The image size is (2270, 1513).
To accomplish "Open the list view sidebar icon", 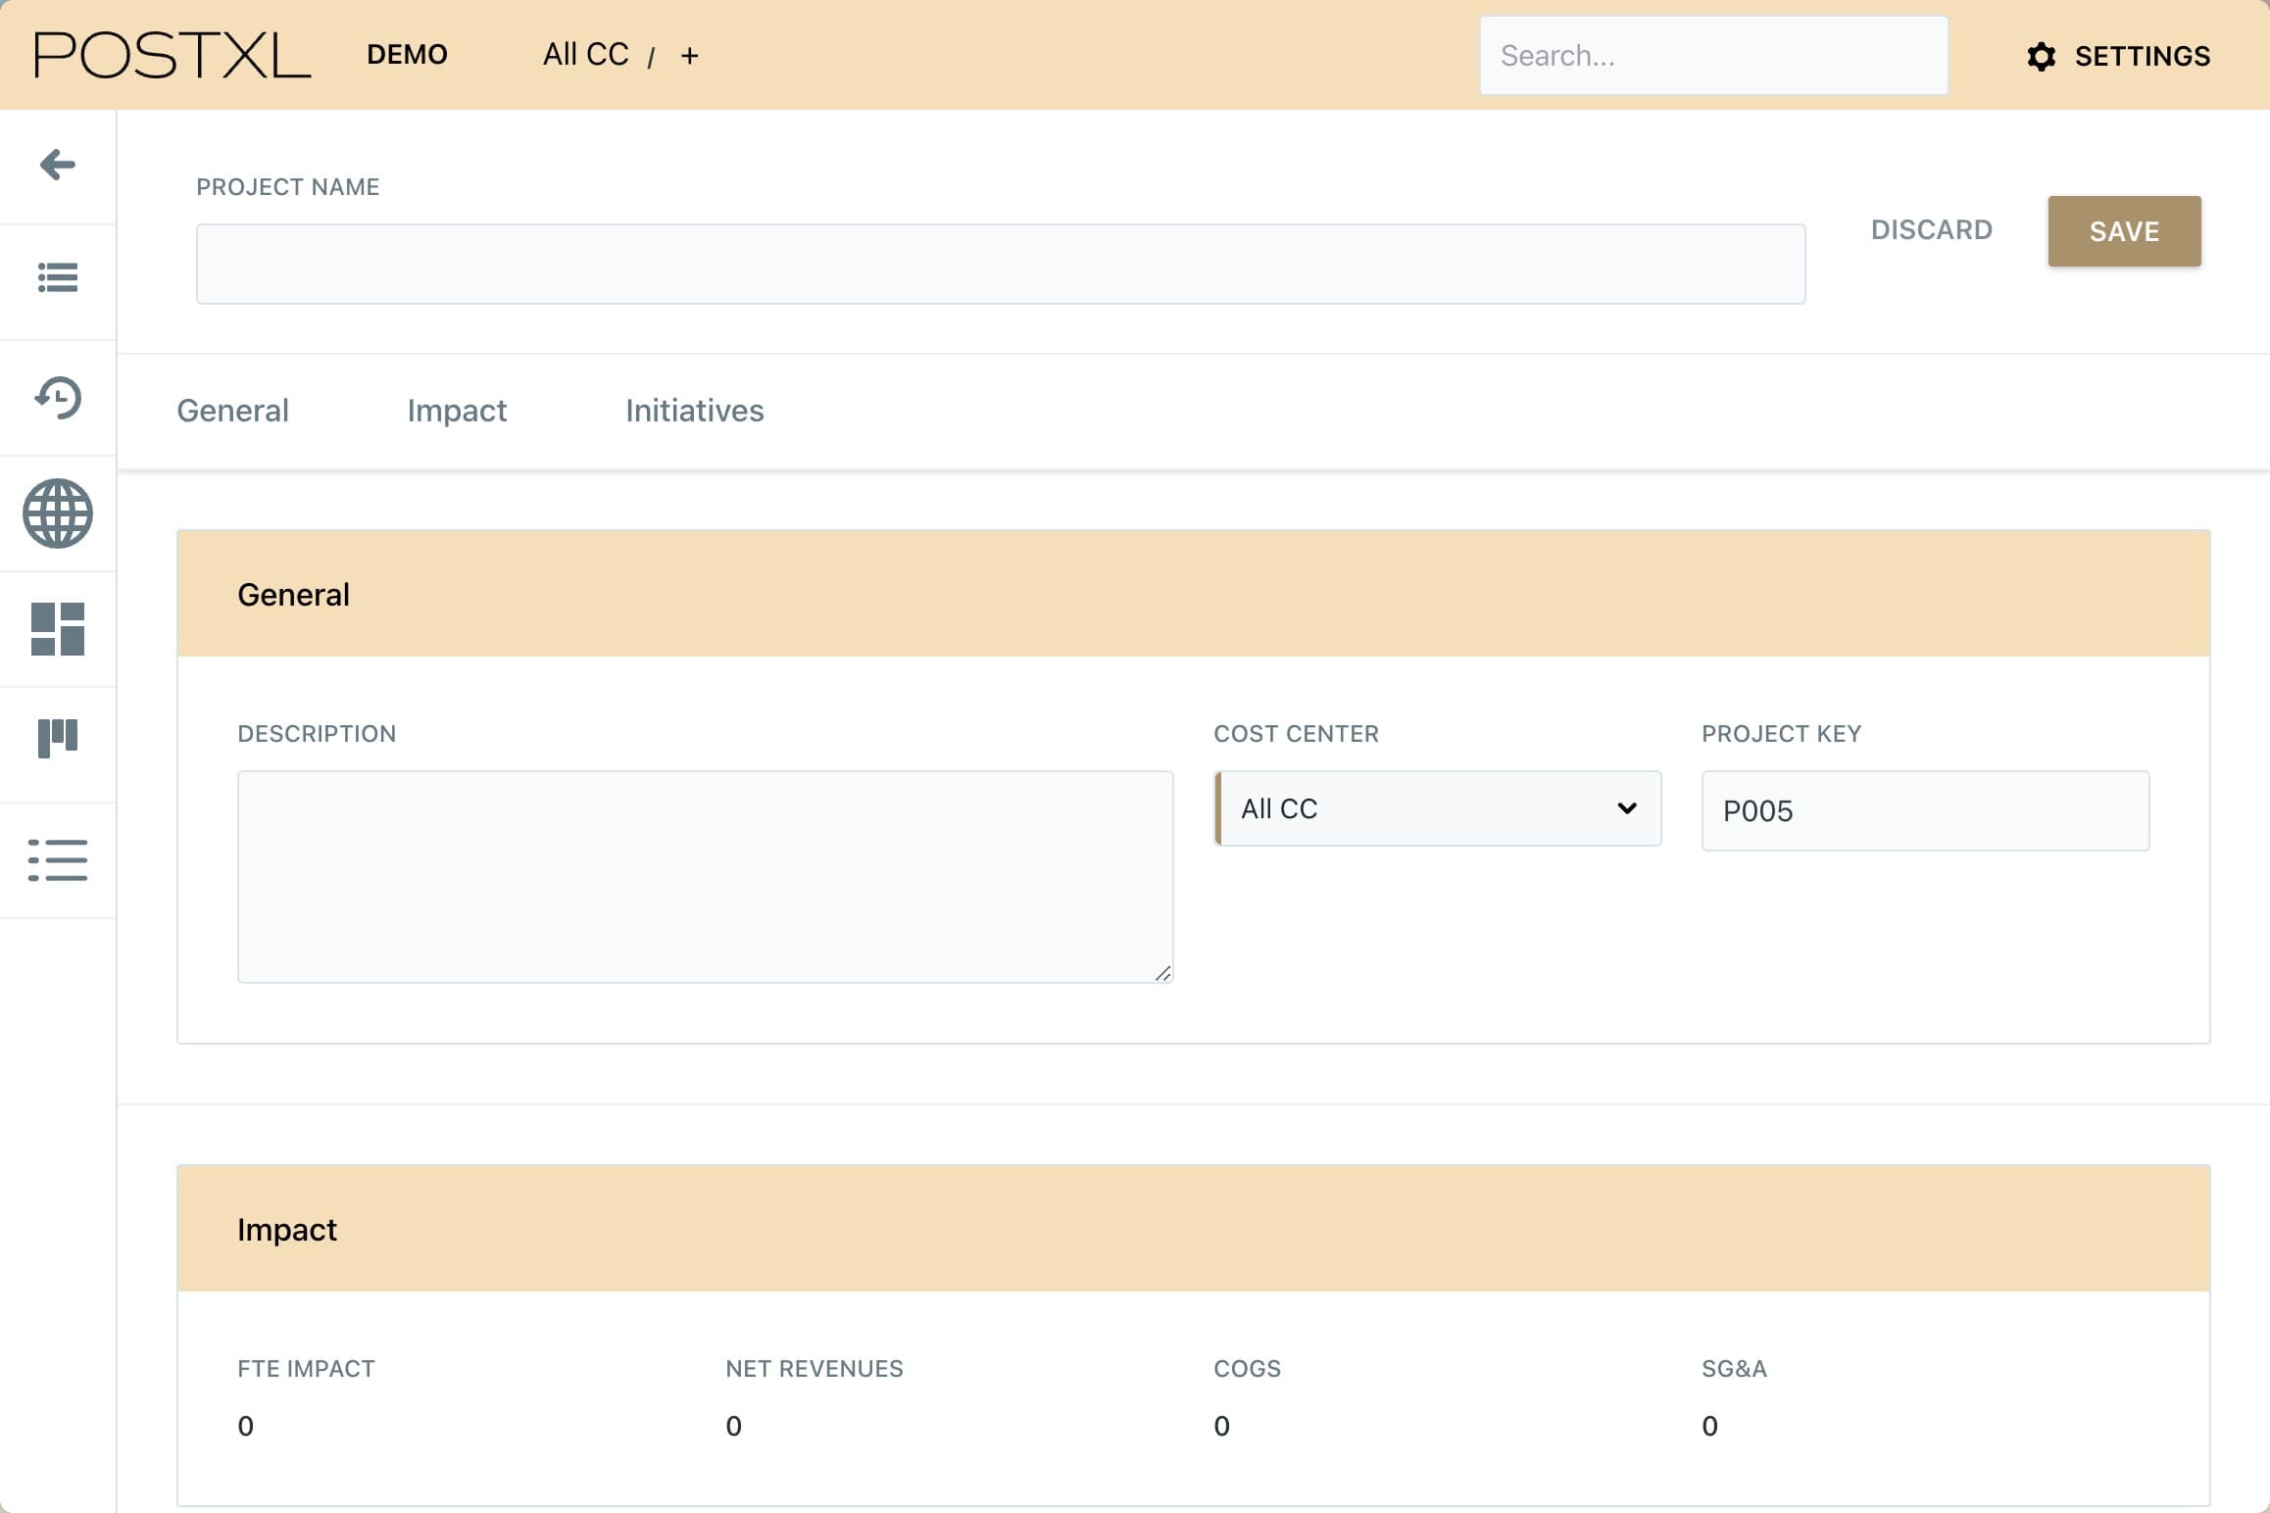I will (x=58, y=278).
